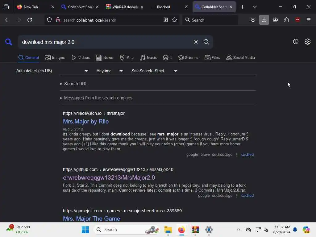Switch to the Videos category
316x237 pixels.
[81, 58]
